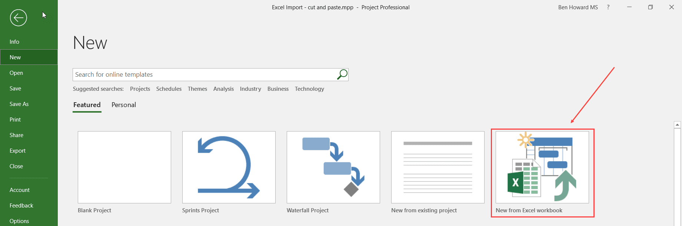682x226 pixels.
Task: Search suggested term Themes
Action: [197, 89]
